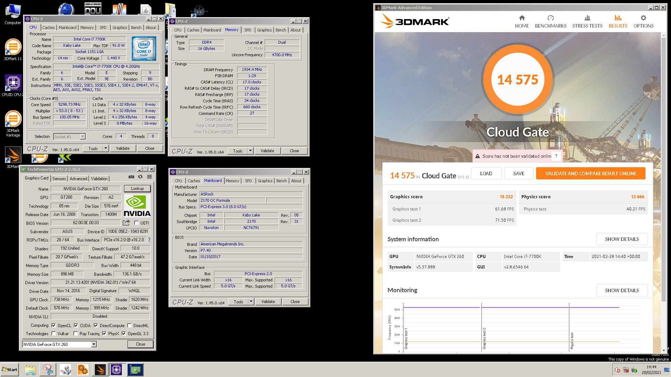Toggle the UEFI checkbox in GPU-Z
The image size is (671, 377).
coord(136,223)
